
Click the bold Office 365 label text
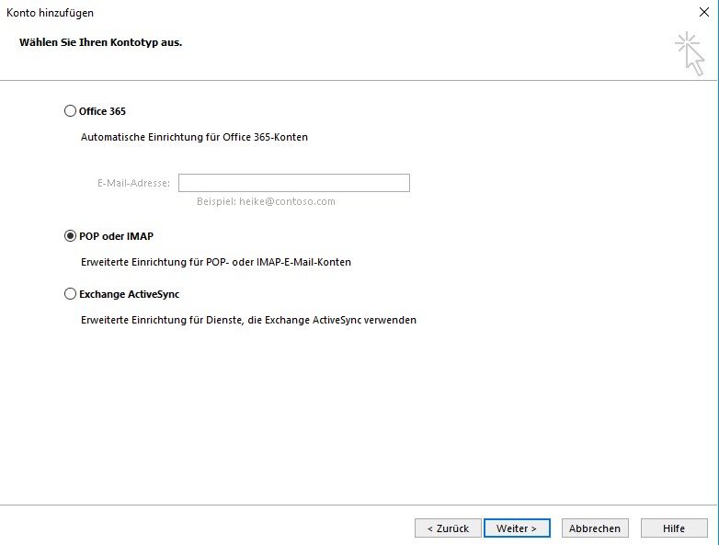(x=102, y=111)
